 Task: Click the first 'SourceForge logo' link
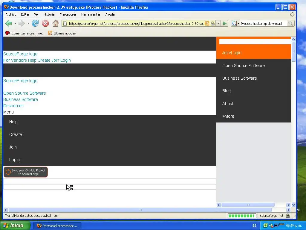(x=20, y=54)
